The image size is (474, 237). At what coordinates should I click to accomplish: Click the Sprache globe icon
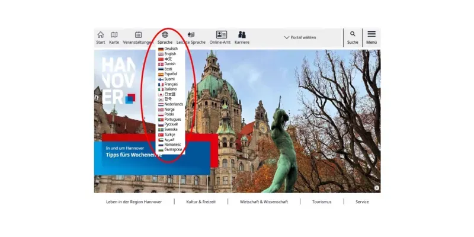coord(165,34)
